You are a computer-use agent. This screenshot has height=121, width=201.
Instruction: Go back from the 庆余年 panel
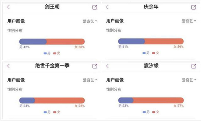pyautogui.click(x=107, y=7)
